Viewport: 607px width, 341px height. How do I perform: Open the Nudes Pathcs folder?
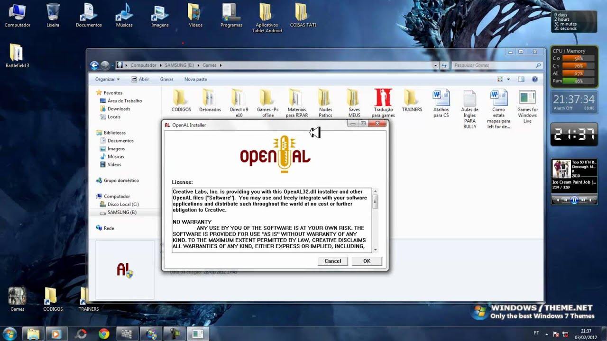325,103
